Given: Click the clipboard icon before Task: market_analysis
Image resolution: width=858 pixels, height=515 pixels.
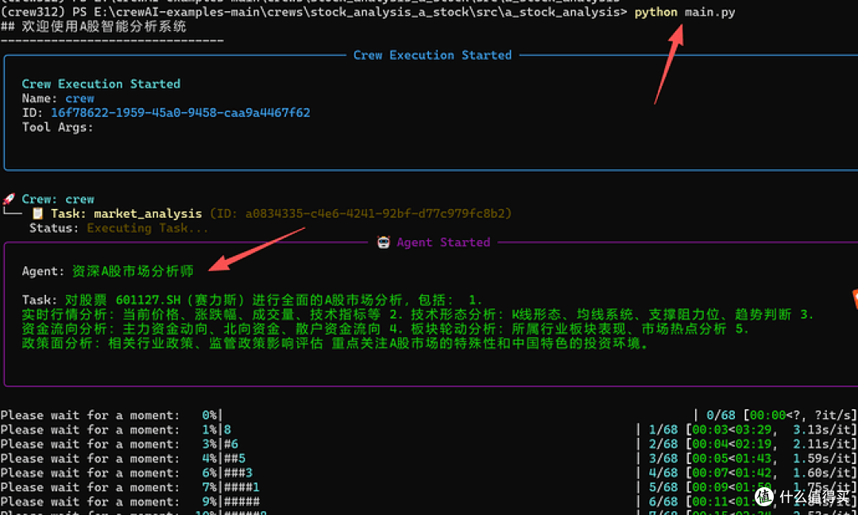Looking at the screenshot, I should (38, 214).
